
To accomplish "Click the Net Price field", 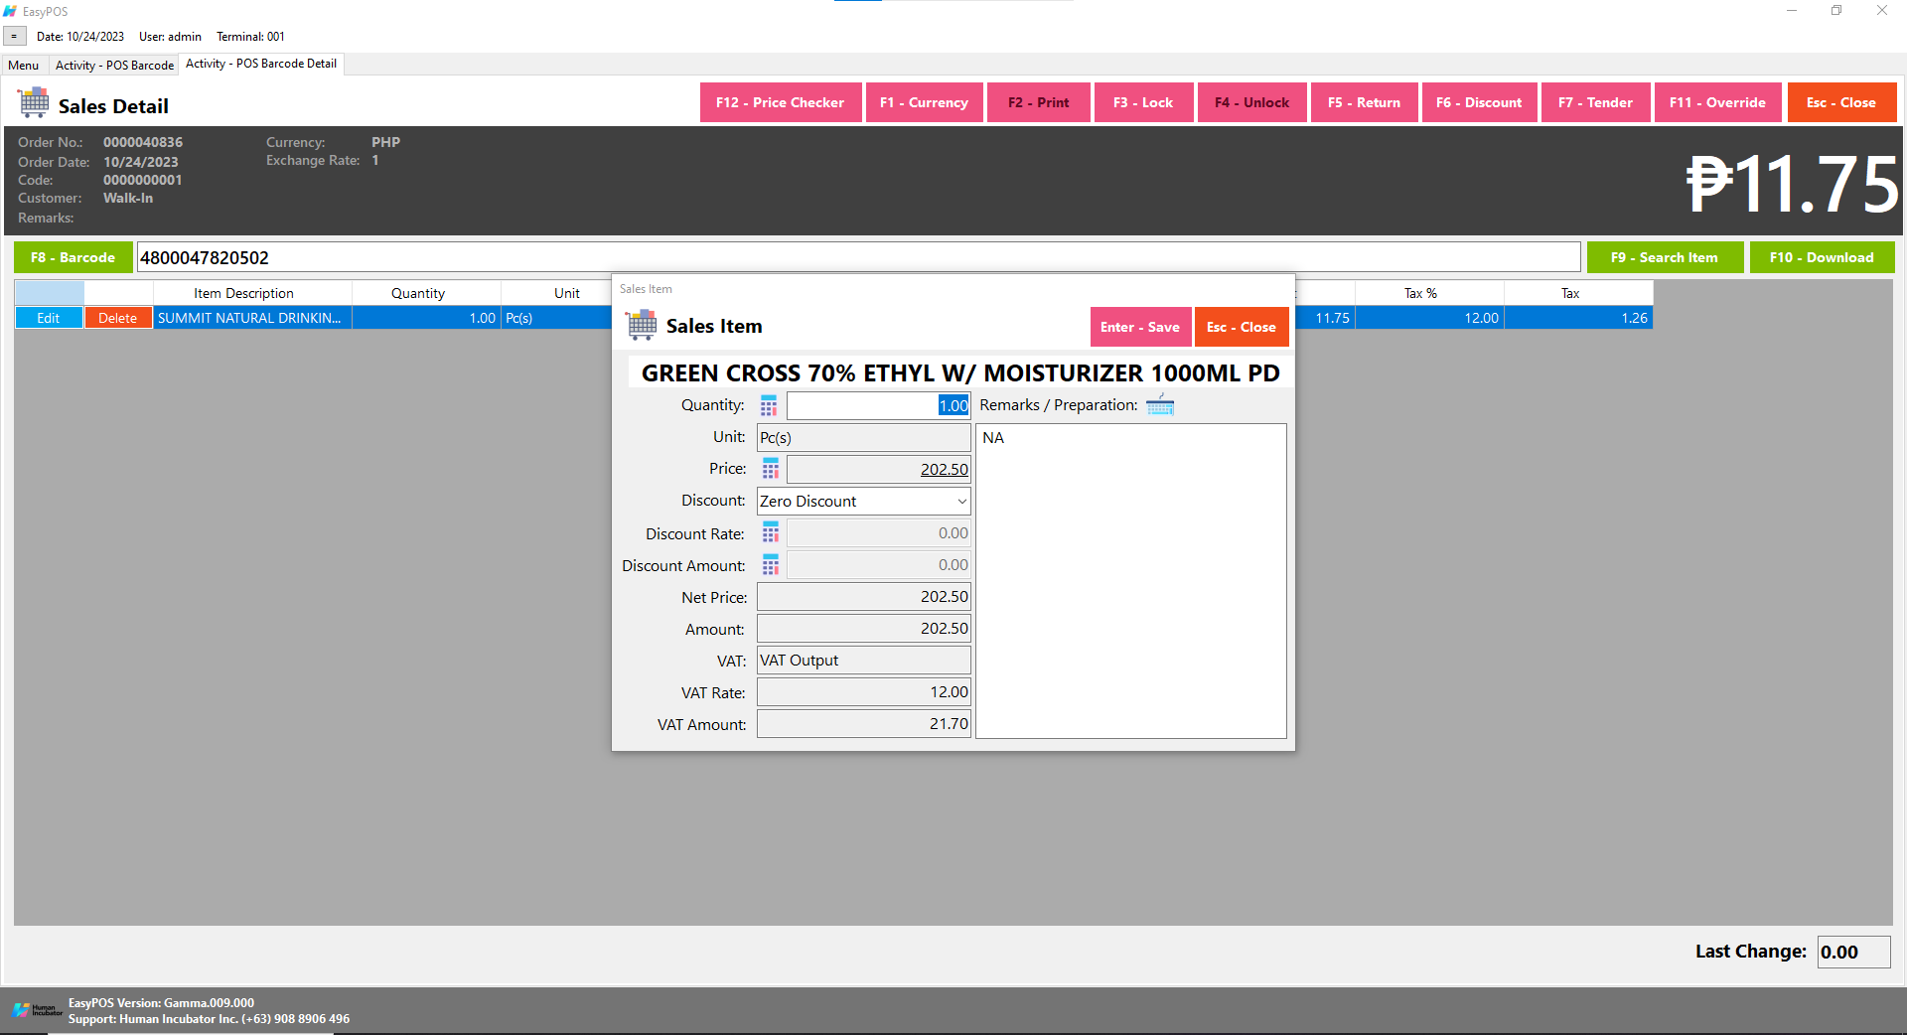I will pos(864,597).
